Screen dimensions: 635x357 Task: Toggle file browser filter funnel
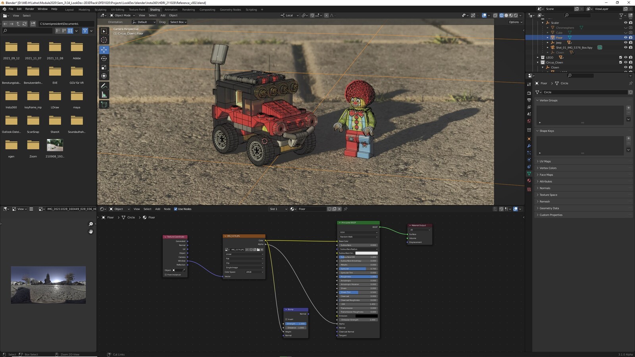point(85,31)
